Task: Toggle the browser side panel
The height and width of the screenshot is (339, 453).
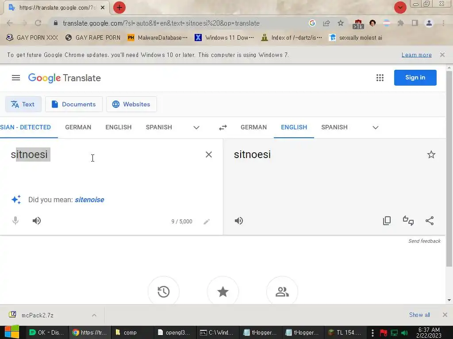Action: click(x=415, y=23)
